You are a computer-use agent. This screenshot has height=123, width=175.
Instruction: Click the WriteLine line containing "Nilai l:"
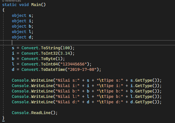tap(87, 97)
